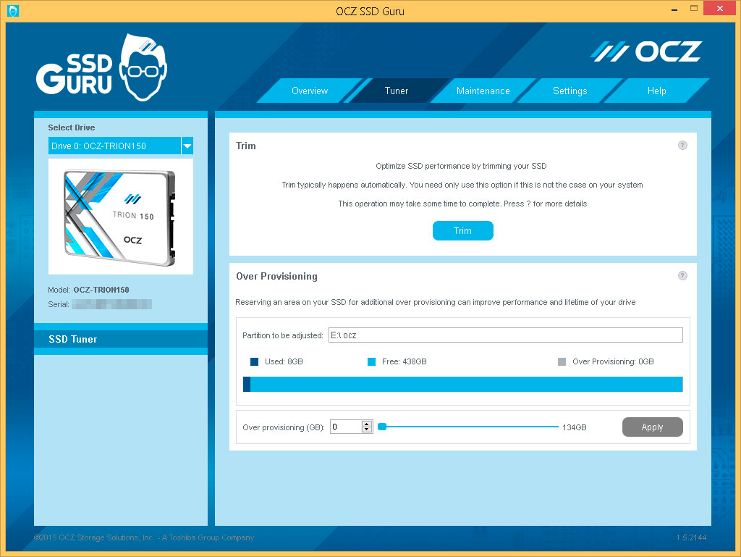This screenshot has width=741, height=557.
Task: Click the version number 1.5.2144
Action: coord(691,537)
